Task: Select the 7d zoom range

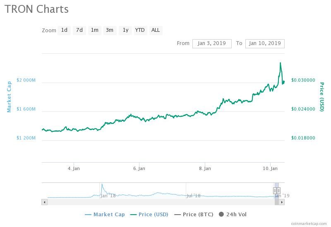Action: point(79,30)
